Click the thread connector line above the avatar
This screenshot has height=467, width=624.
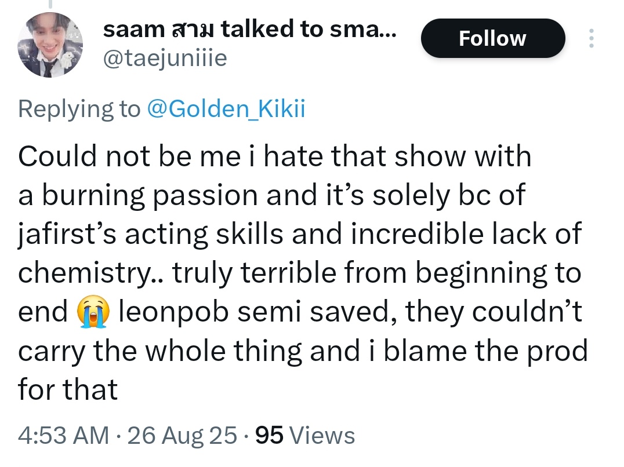tap(50, 5)
